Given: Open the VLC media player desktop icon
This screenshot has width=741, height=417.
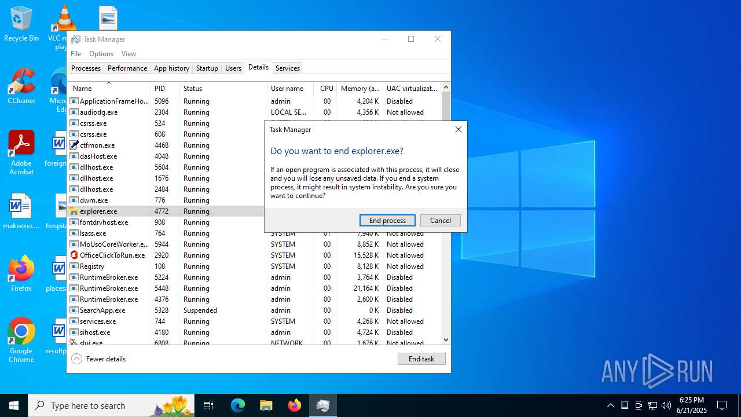Looking at the screenshot, I should coord(63,27).
